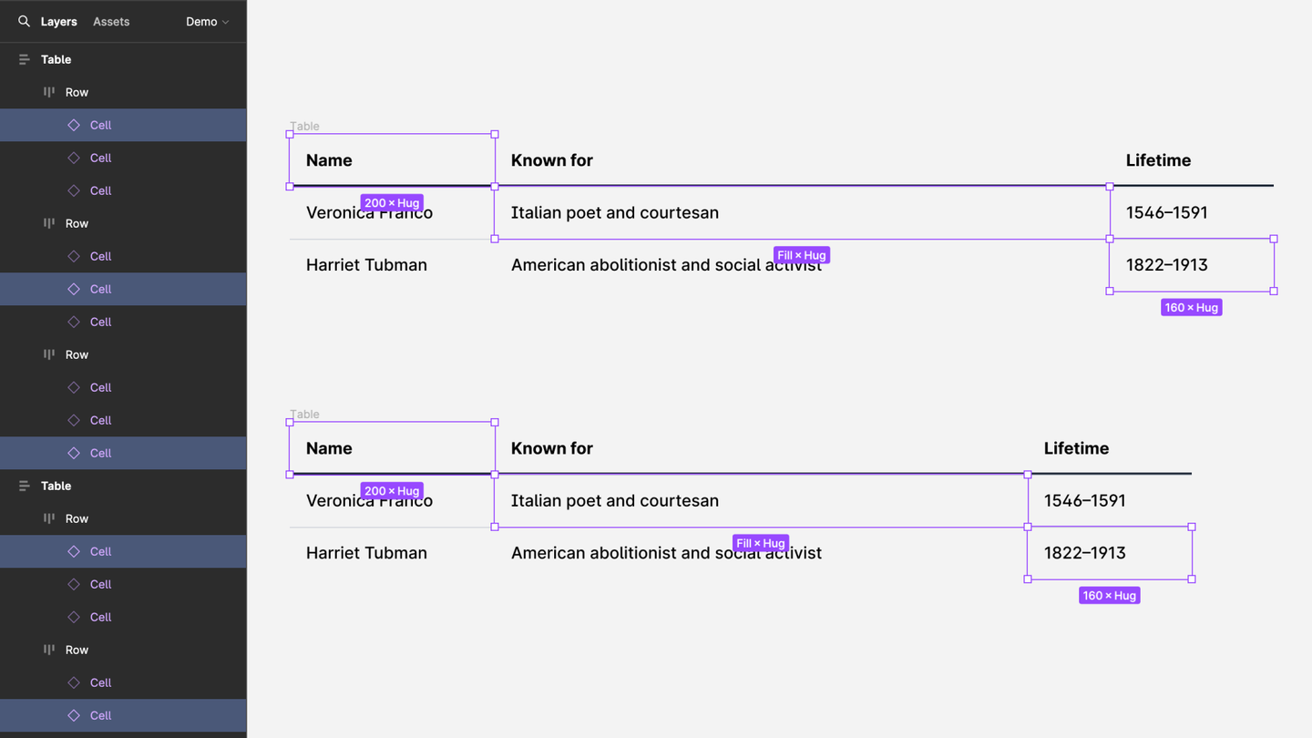Click the auto-layout icon of the third Row layer

(x=49, y=354)
